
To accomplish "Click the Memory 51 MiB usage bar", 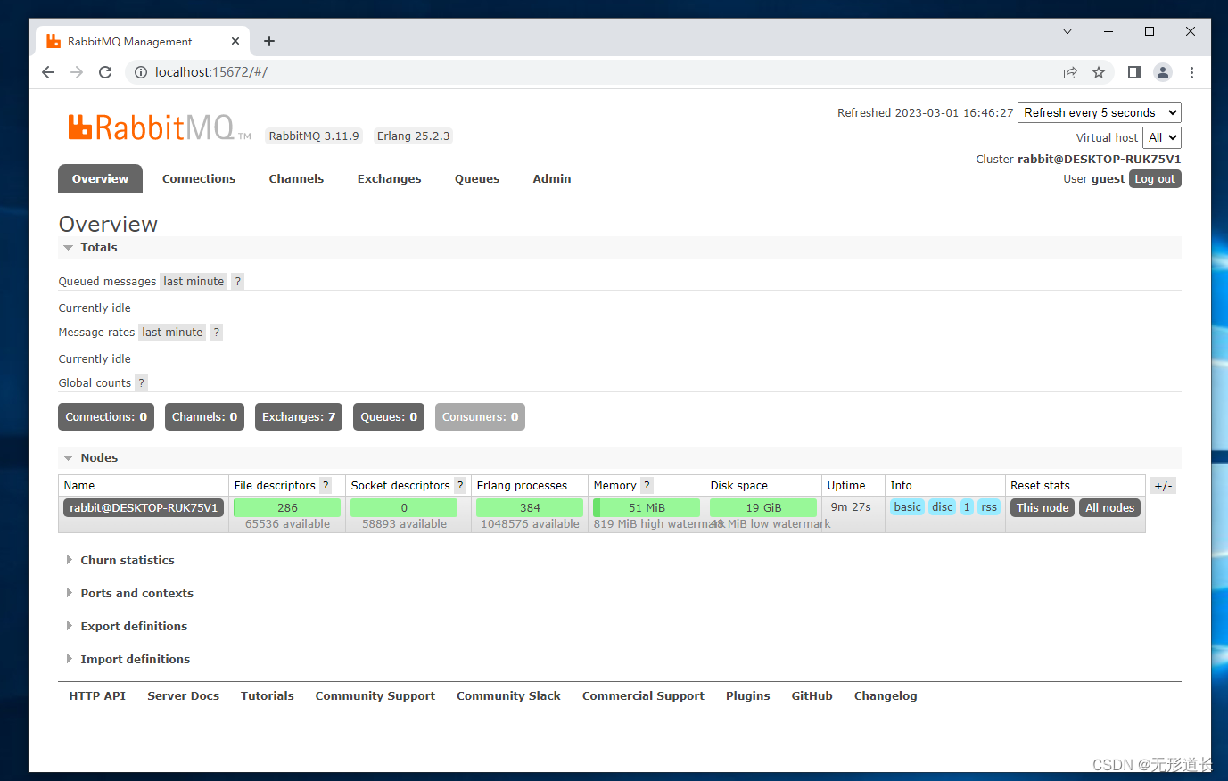I will pos(647,507).
